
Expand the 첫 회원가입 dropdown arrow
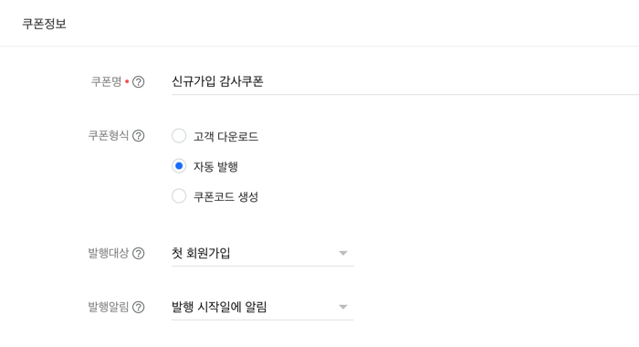click(343, 253)
